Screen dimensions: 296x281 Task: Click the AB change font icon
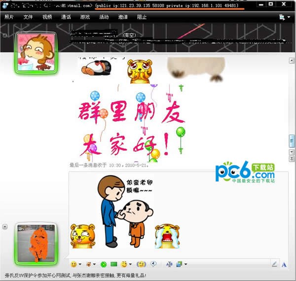169,264
